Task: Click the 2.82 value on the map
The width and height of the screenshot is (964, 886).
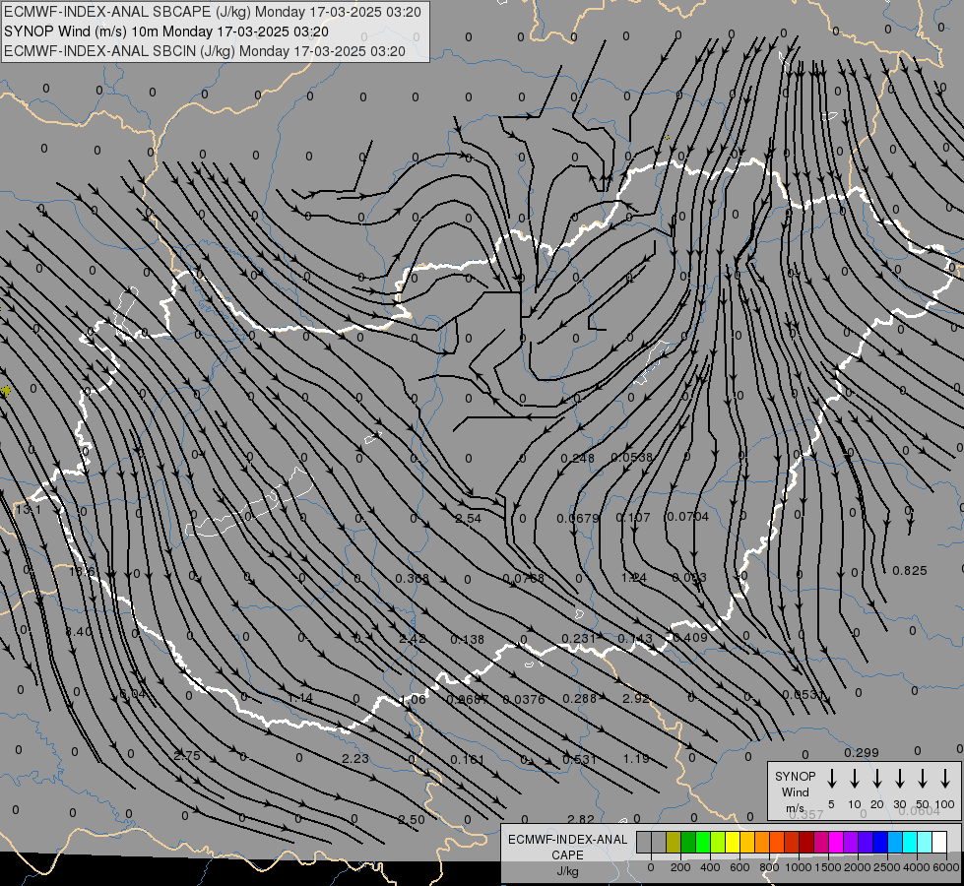Action: (x=581, y=819)
